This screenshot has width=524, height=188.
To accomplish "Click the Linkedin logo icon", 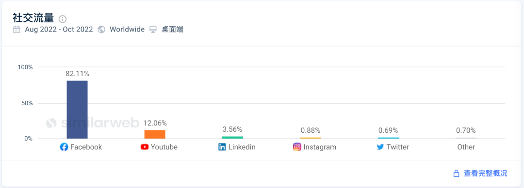I will 222,147.
